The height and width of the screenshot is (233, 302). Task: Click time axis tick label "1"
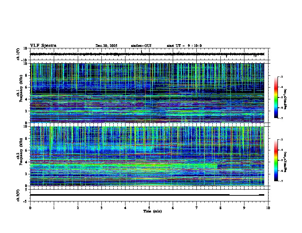[x=54, y=208]
